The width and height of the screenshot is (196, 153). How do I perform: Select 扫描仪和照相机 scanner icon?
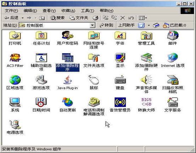tap(173, 80)
